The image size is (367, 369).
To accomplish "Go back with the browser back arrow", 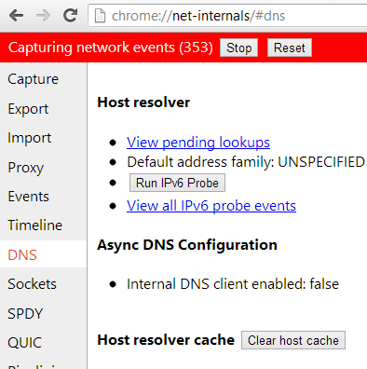I will (16, 16).
